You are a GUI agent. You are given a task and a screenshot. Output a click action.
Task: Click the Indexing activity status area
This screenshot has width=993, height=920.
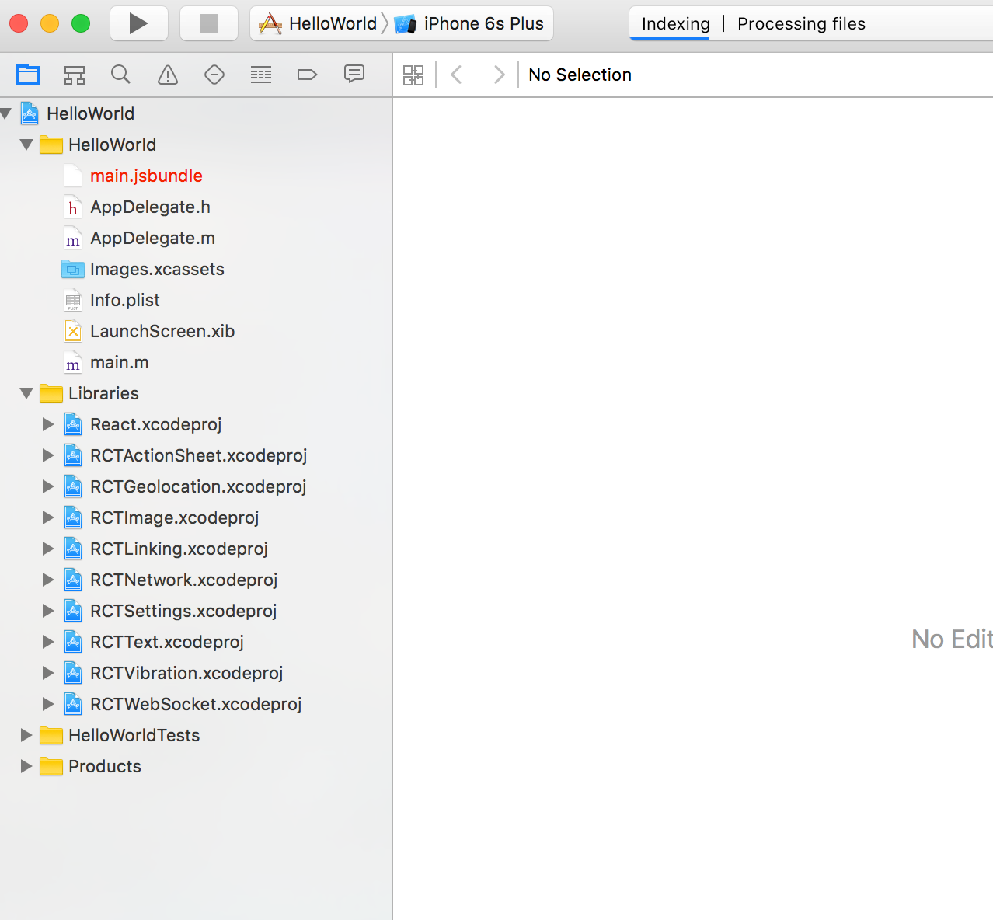(675, 24)
